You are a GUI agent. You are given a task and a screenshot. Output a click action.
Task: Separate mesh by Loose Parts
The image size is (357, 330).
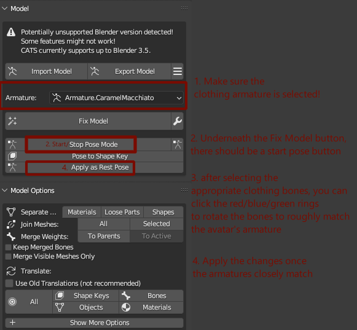tap(122, 212)
